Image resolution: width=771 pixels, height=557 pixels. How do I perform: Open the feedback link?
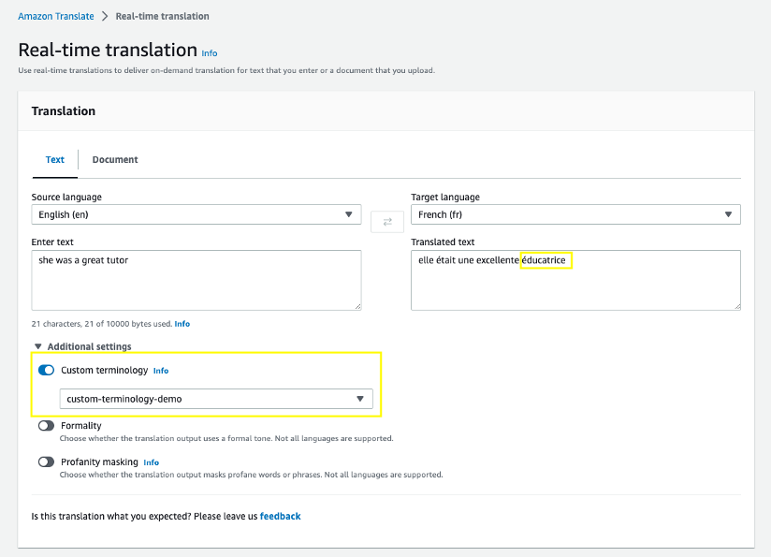point(280,516)
